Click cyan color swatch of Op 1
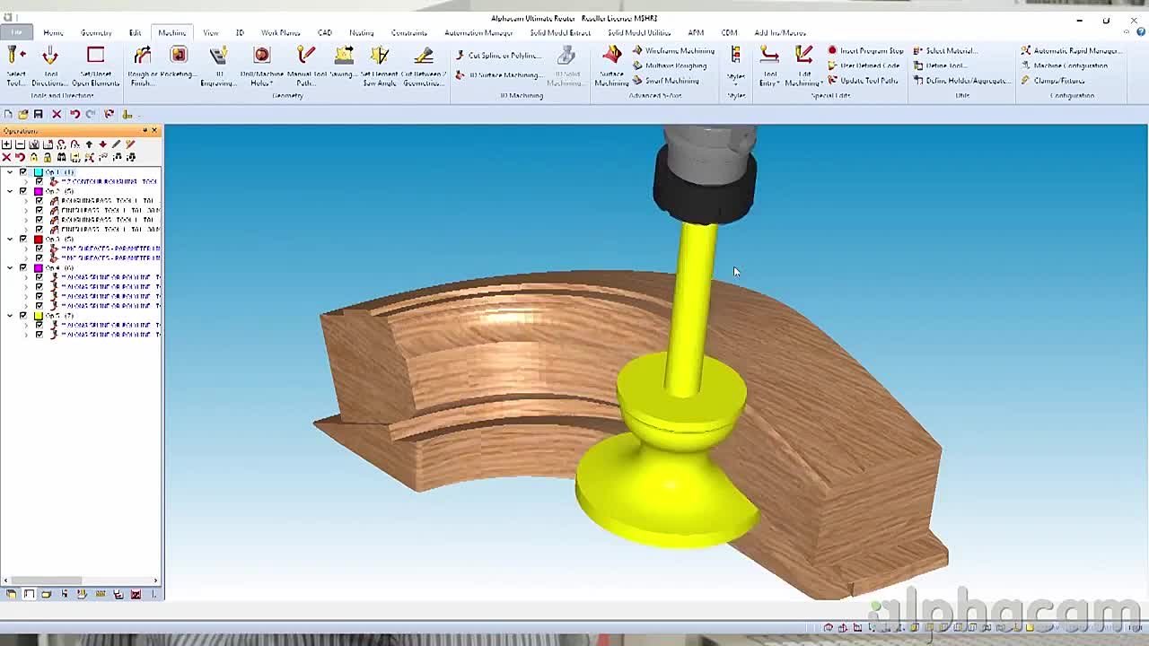Image resolution: width=1149 pixels, height=646 pixels. tap(39, 171)
